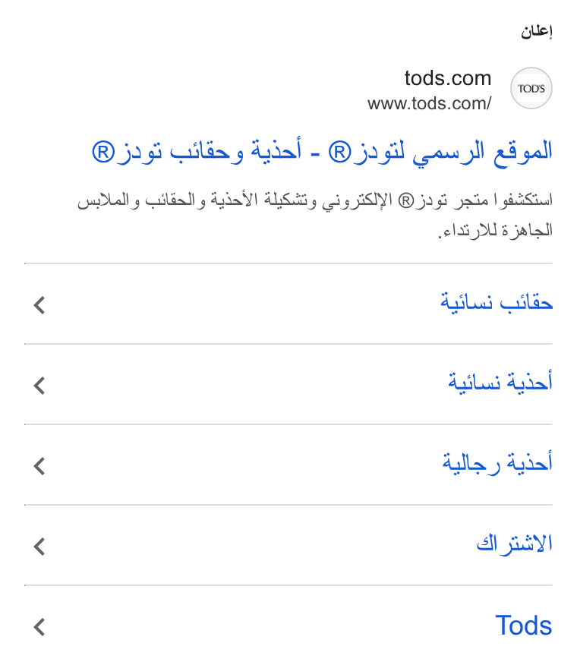This screenshot has width=577, height=665.
Task: Open the أحذية نسائية sitelink
Action: (x=500, y=382)
